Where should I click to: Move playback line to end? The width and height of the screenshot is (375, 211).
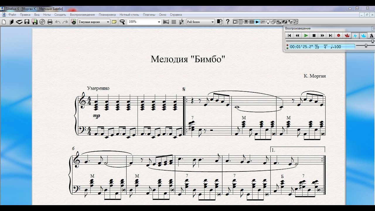tap(330, 35)
